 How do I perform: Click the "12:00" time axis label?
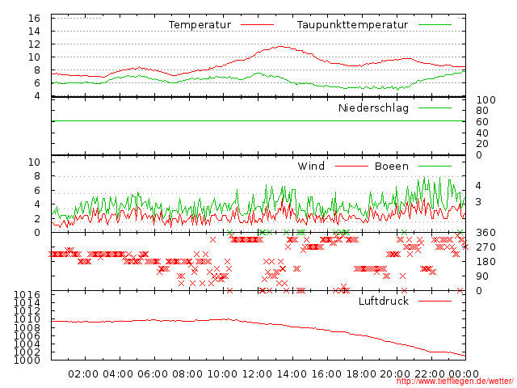coord(257,374)
